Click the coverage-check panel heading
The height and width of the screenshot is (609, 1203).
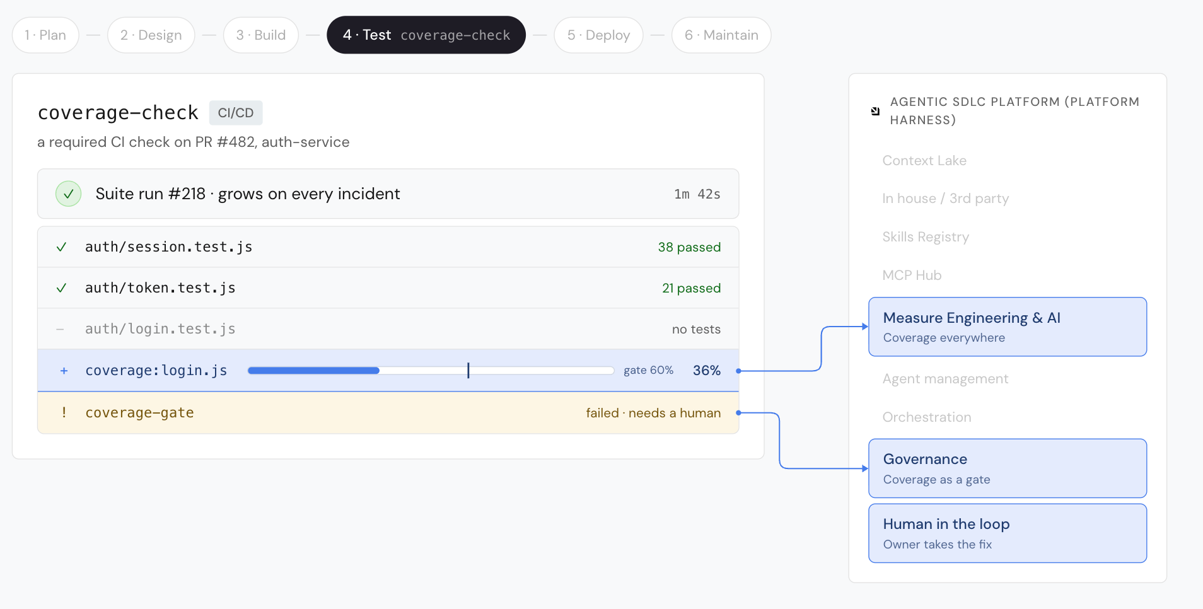tap(118, 113)
